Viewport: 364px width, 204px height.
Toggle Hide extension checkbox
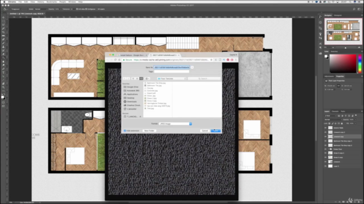pos(125,131)
